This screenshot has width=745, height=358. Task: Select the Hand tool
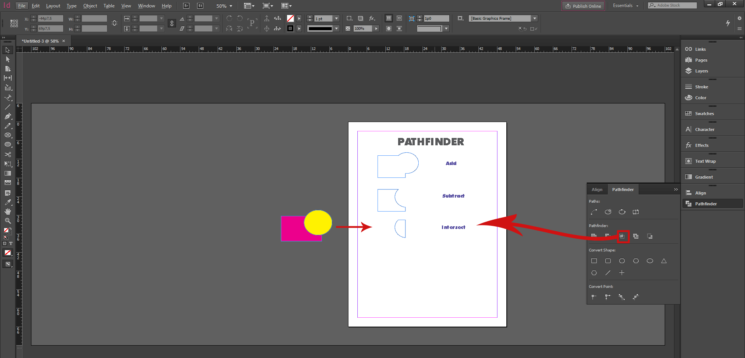tap(8, 212)
